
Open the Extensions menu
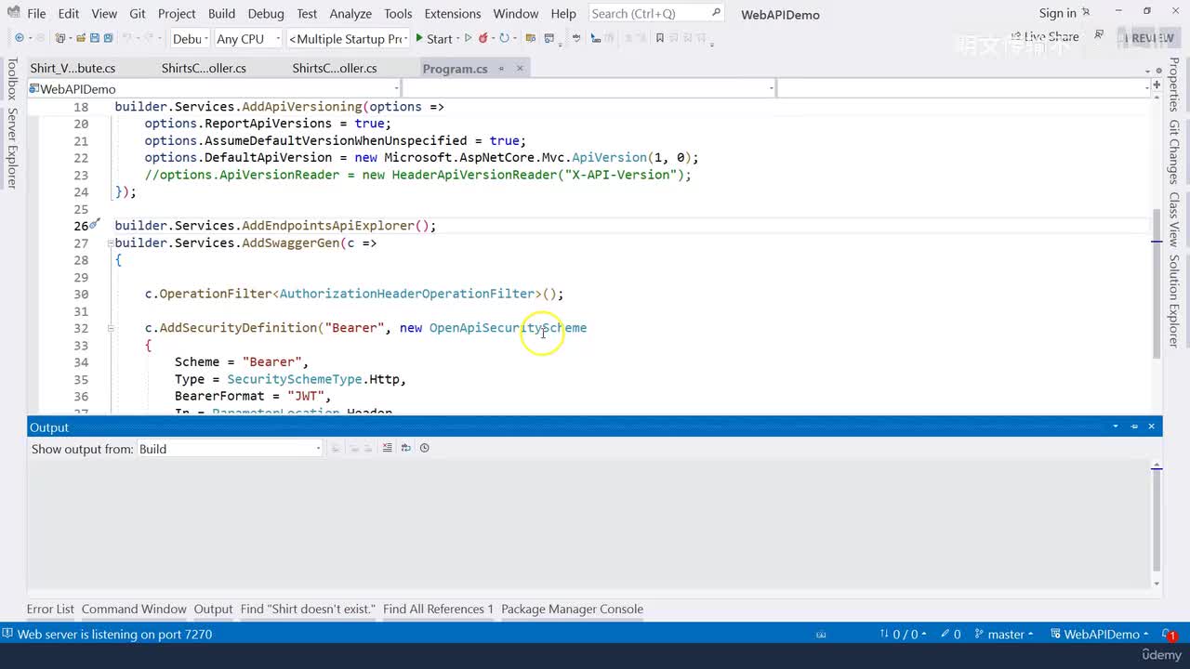[453, 13]
